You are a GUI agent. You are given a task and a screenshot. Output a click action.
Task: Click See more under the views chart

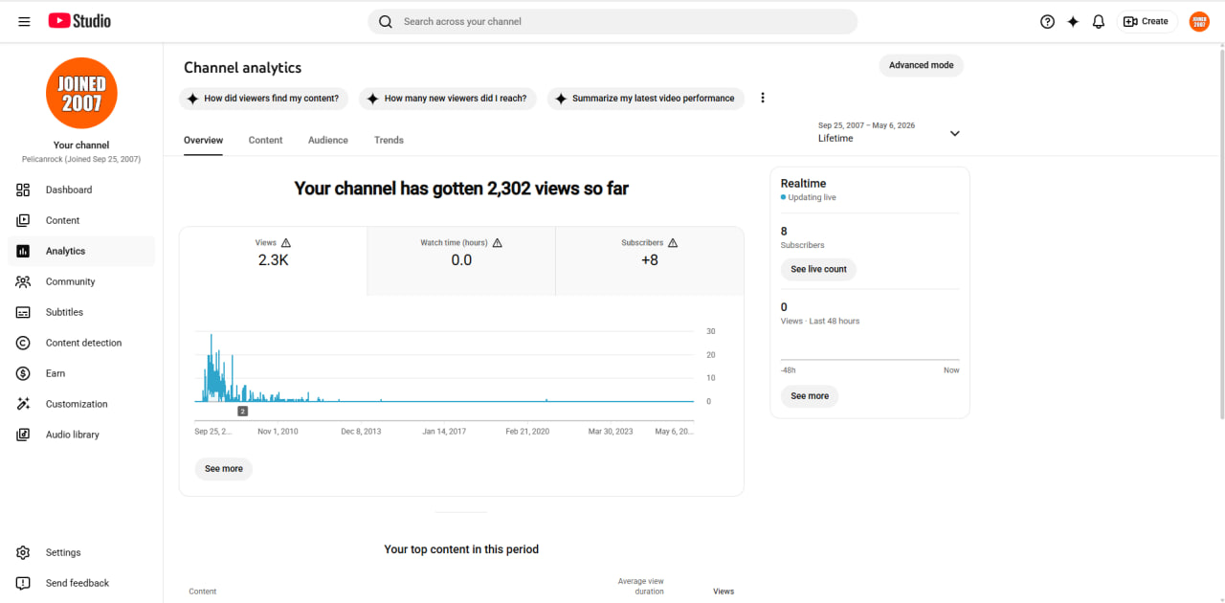(224, 469)
